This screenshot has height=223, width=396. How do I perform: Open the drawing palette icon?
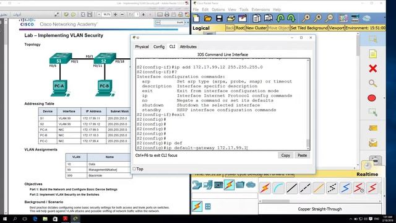343,18
